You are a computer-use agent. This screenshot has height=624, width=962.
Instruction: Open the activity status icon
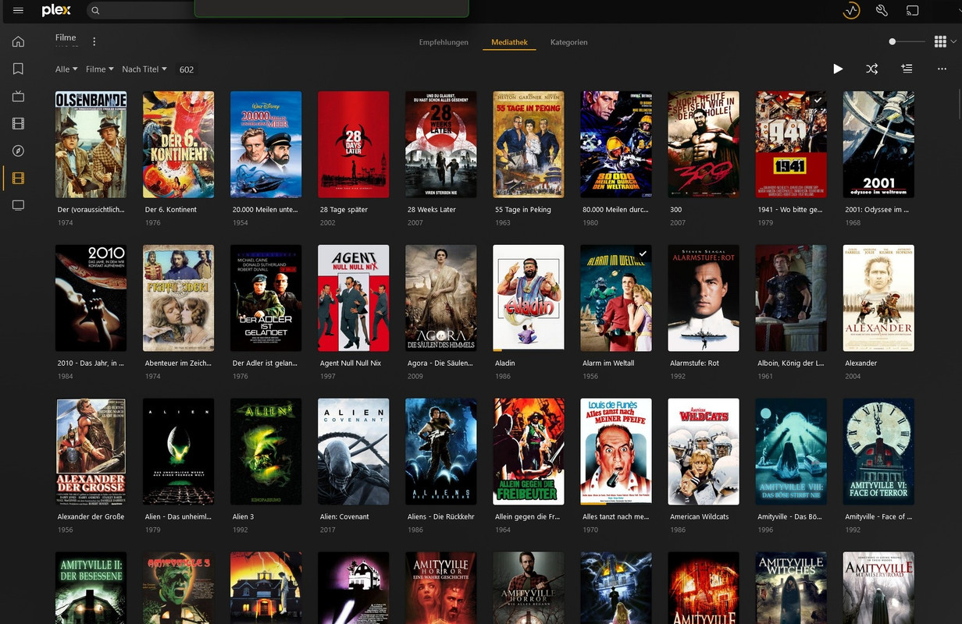851,11
